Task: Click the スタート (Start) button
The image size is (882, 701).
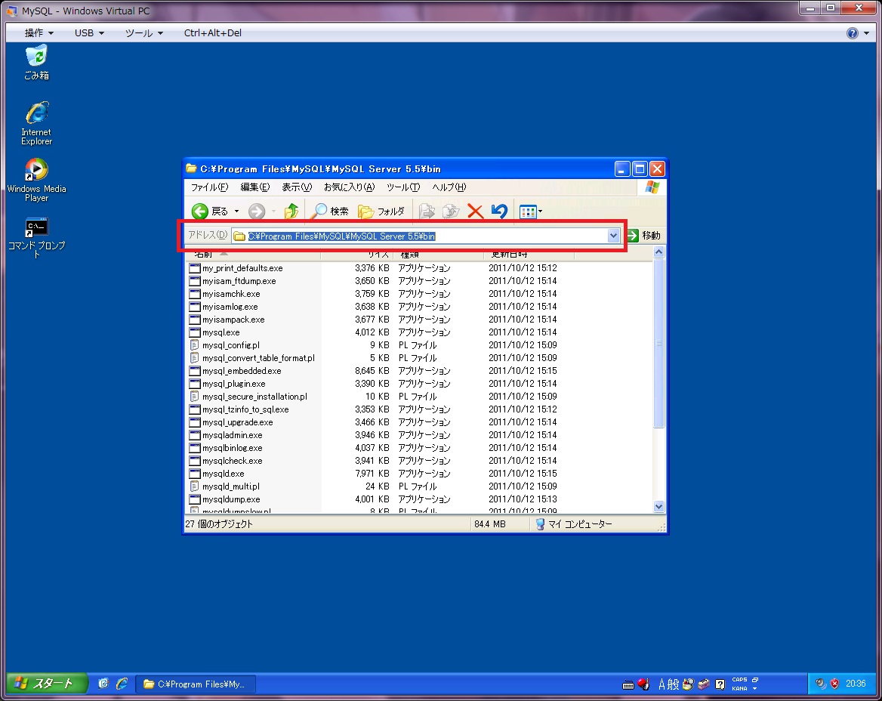Action: (x=48, y=684)
